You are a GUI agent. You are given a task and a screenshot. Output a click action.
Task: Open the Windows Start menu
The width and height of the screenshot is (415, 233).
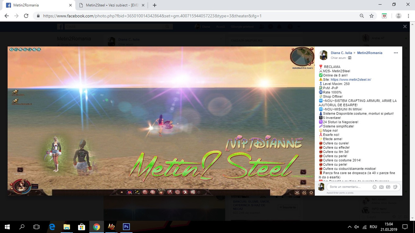click(7, 227)
